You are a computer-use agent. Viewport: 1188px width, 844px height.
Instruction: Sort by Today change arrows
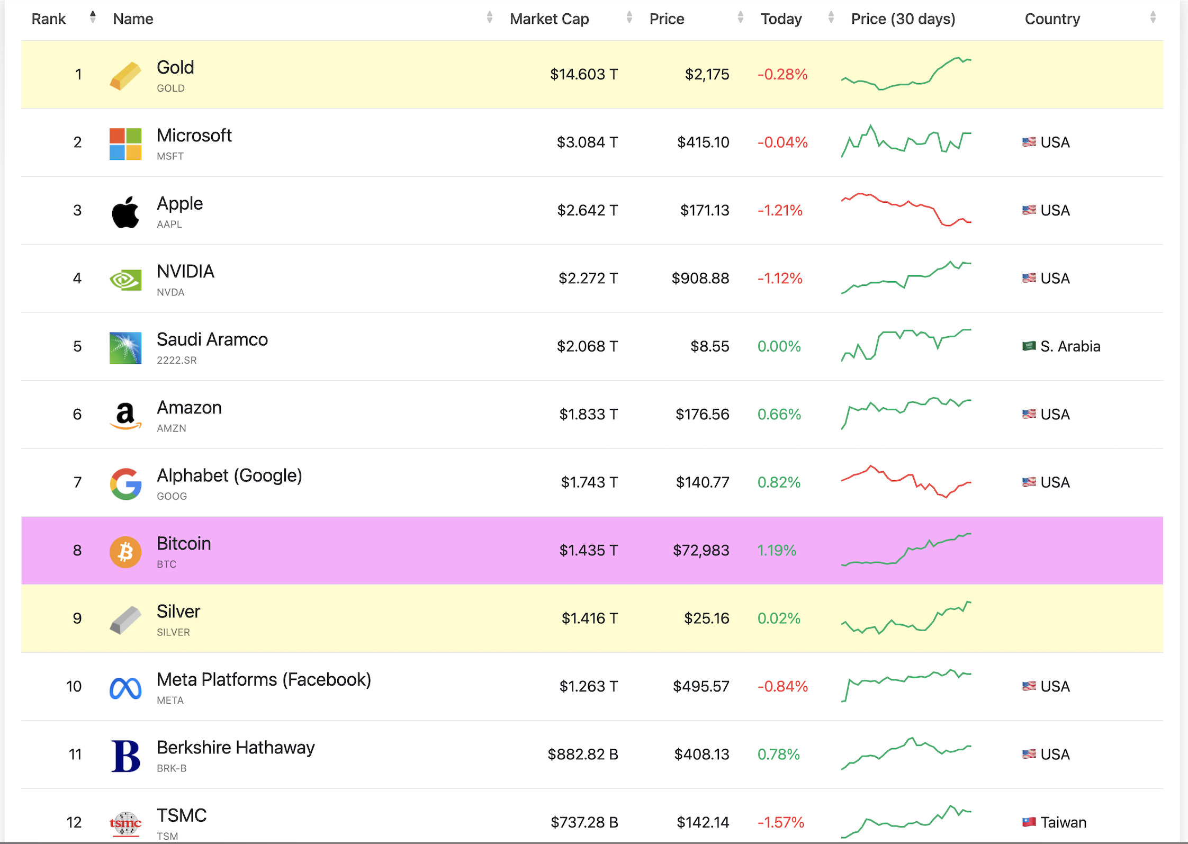[831, 17]
